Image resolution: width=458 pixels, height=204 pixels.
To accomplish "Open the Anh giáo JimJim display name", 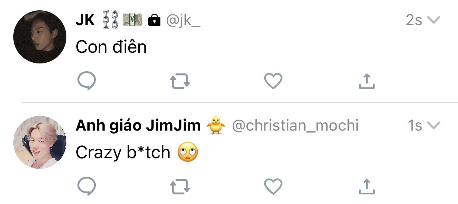I will coord(138,126).
